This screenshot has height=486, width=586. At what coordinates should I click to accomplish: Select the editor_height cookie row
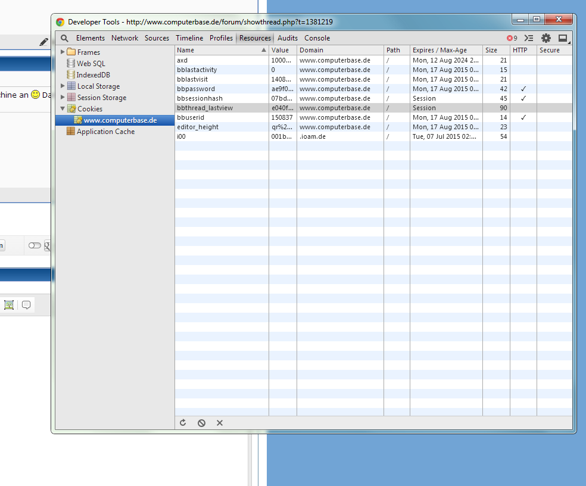(373, 127)
